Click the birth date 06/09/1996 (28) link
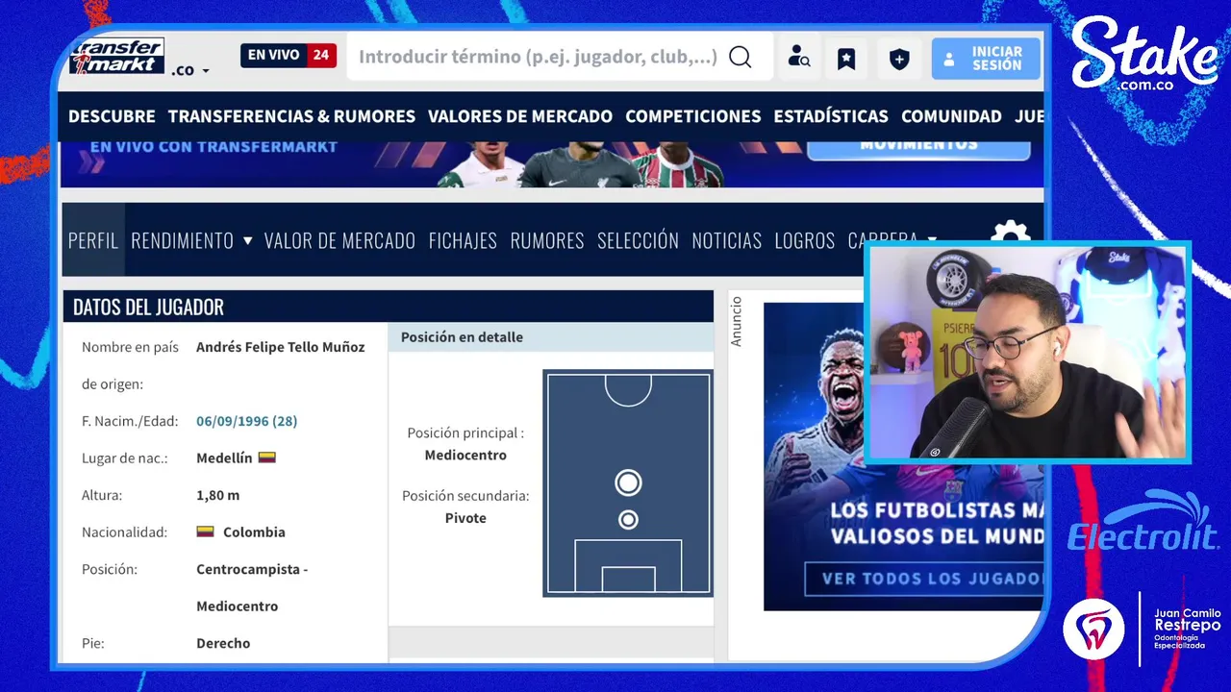 click(246, 421)
